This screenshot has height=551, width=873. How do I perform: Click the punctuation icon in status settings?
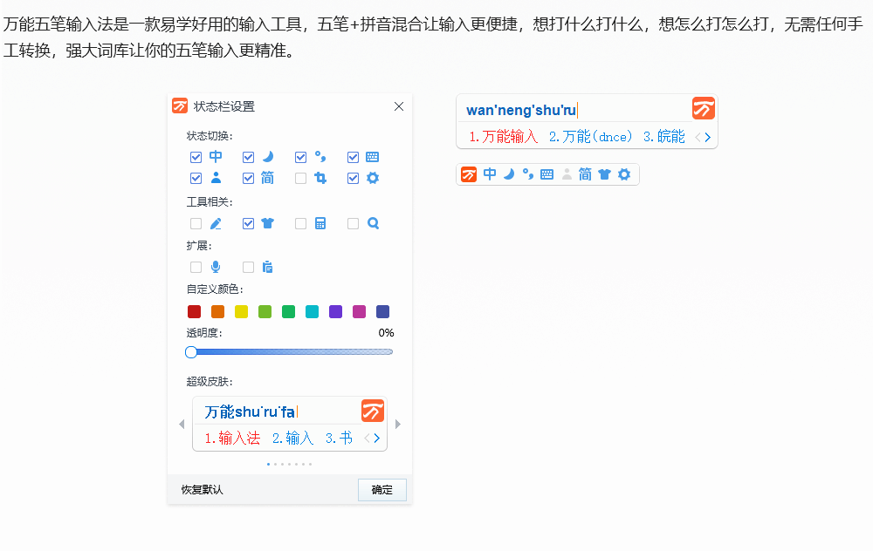[x=320, y=157]
